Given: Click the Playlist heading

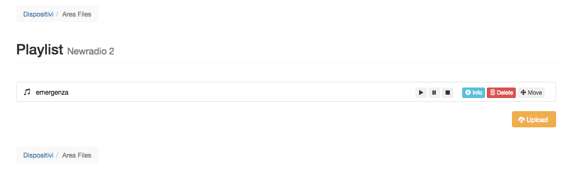Looking at the screenshot, I should [x=40, y=49].
